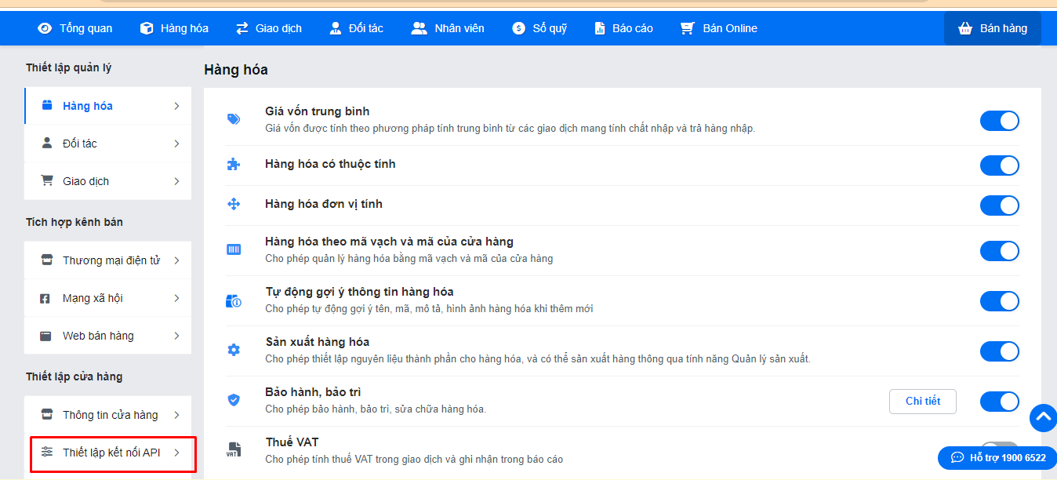Click the barcode icon for mã vạch setting
Viewport: 1057px width, 480px height.
pyautogui.click(x=234, y=249)
